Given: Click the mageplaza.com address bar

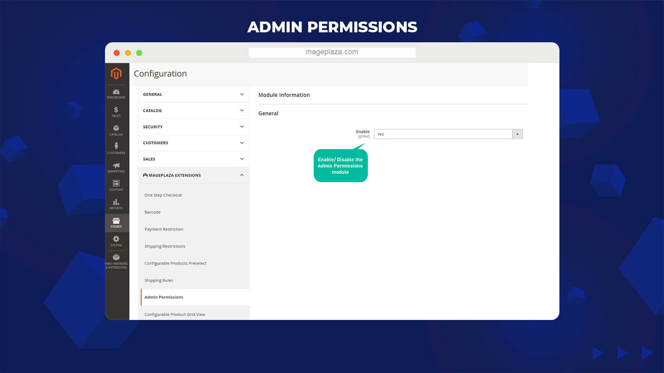Looking at the screenshot, I should pyautogui.click(x=332, y=52).
